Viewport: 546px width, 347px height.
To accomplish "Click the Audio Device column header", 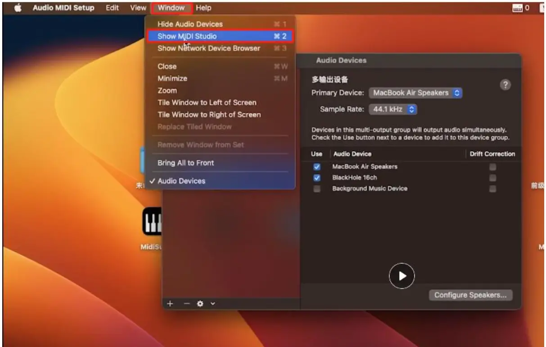I will tap(352, 154).
